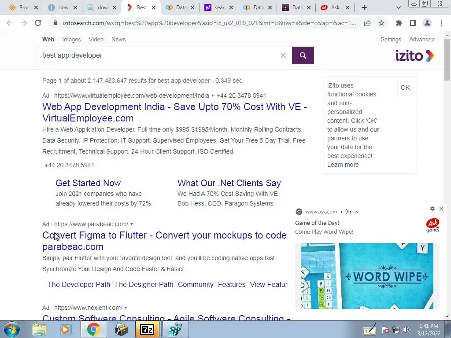Open Windows Explorer from taskbar

pyautogui.click(x=39, y=330)
